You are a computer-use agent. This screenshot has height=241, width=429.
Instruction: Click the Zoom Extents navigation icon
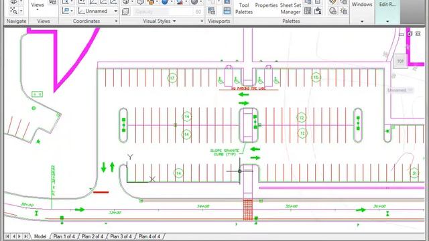[13, 11]
